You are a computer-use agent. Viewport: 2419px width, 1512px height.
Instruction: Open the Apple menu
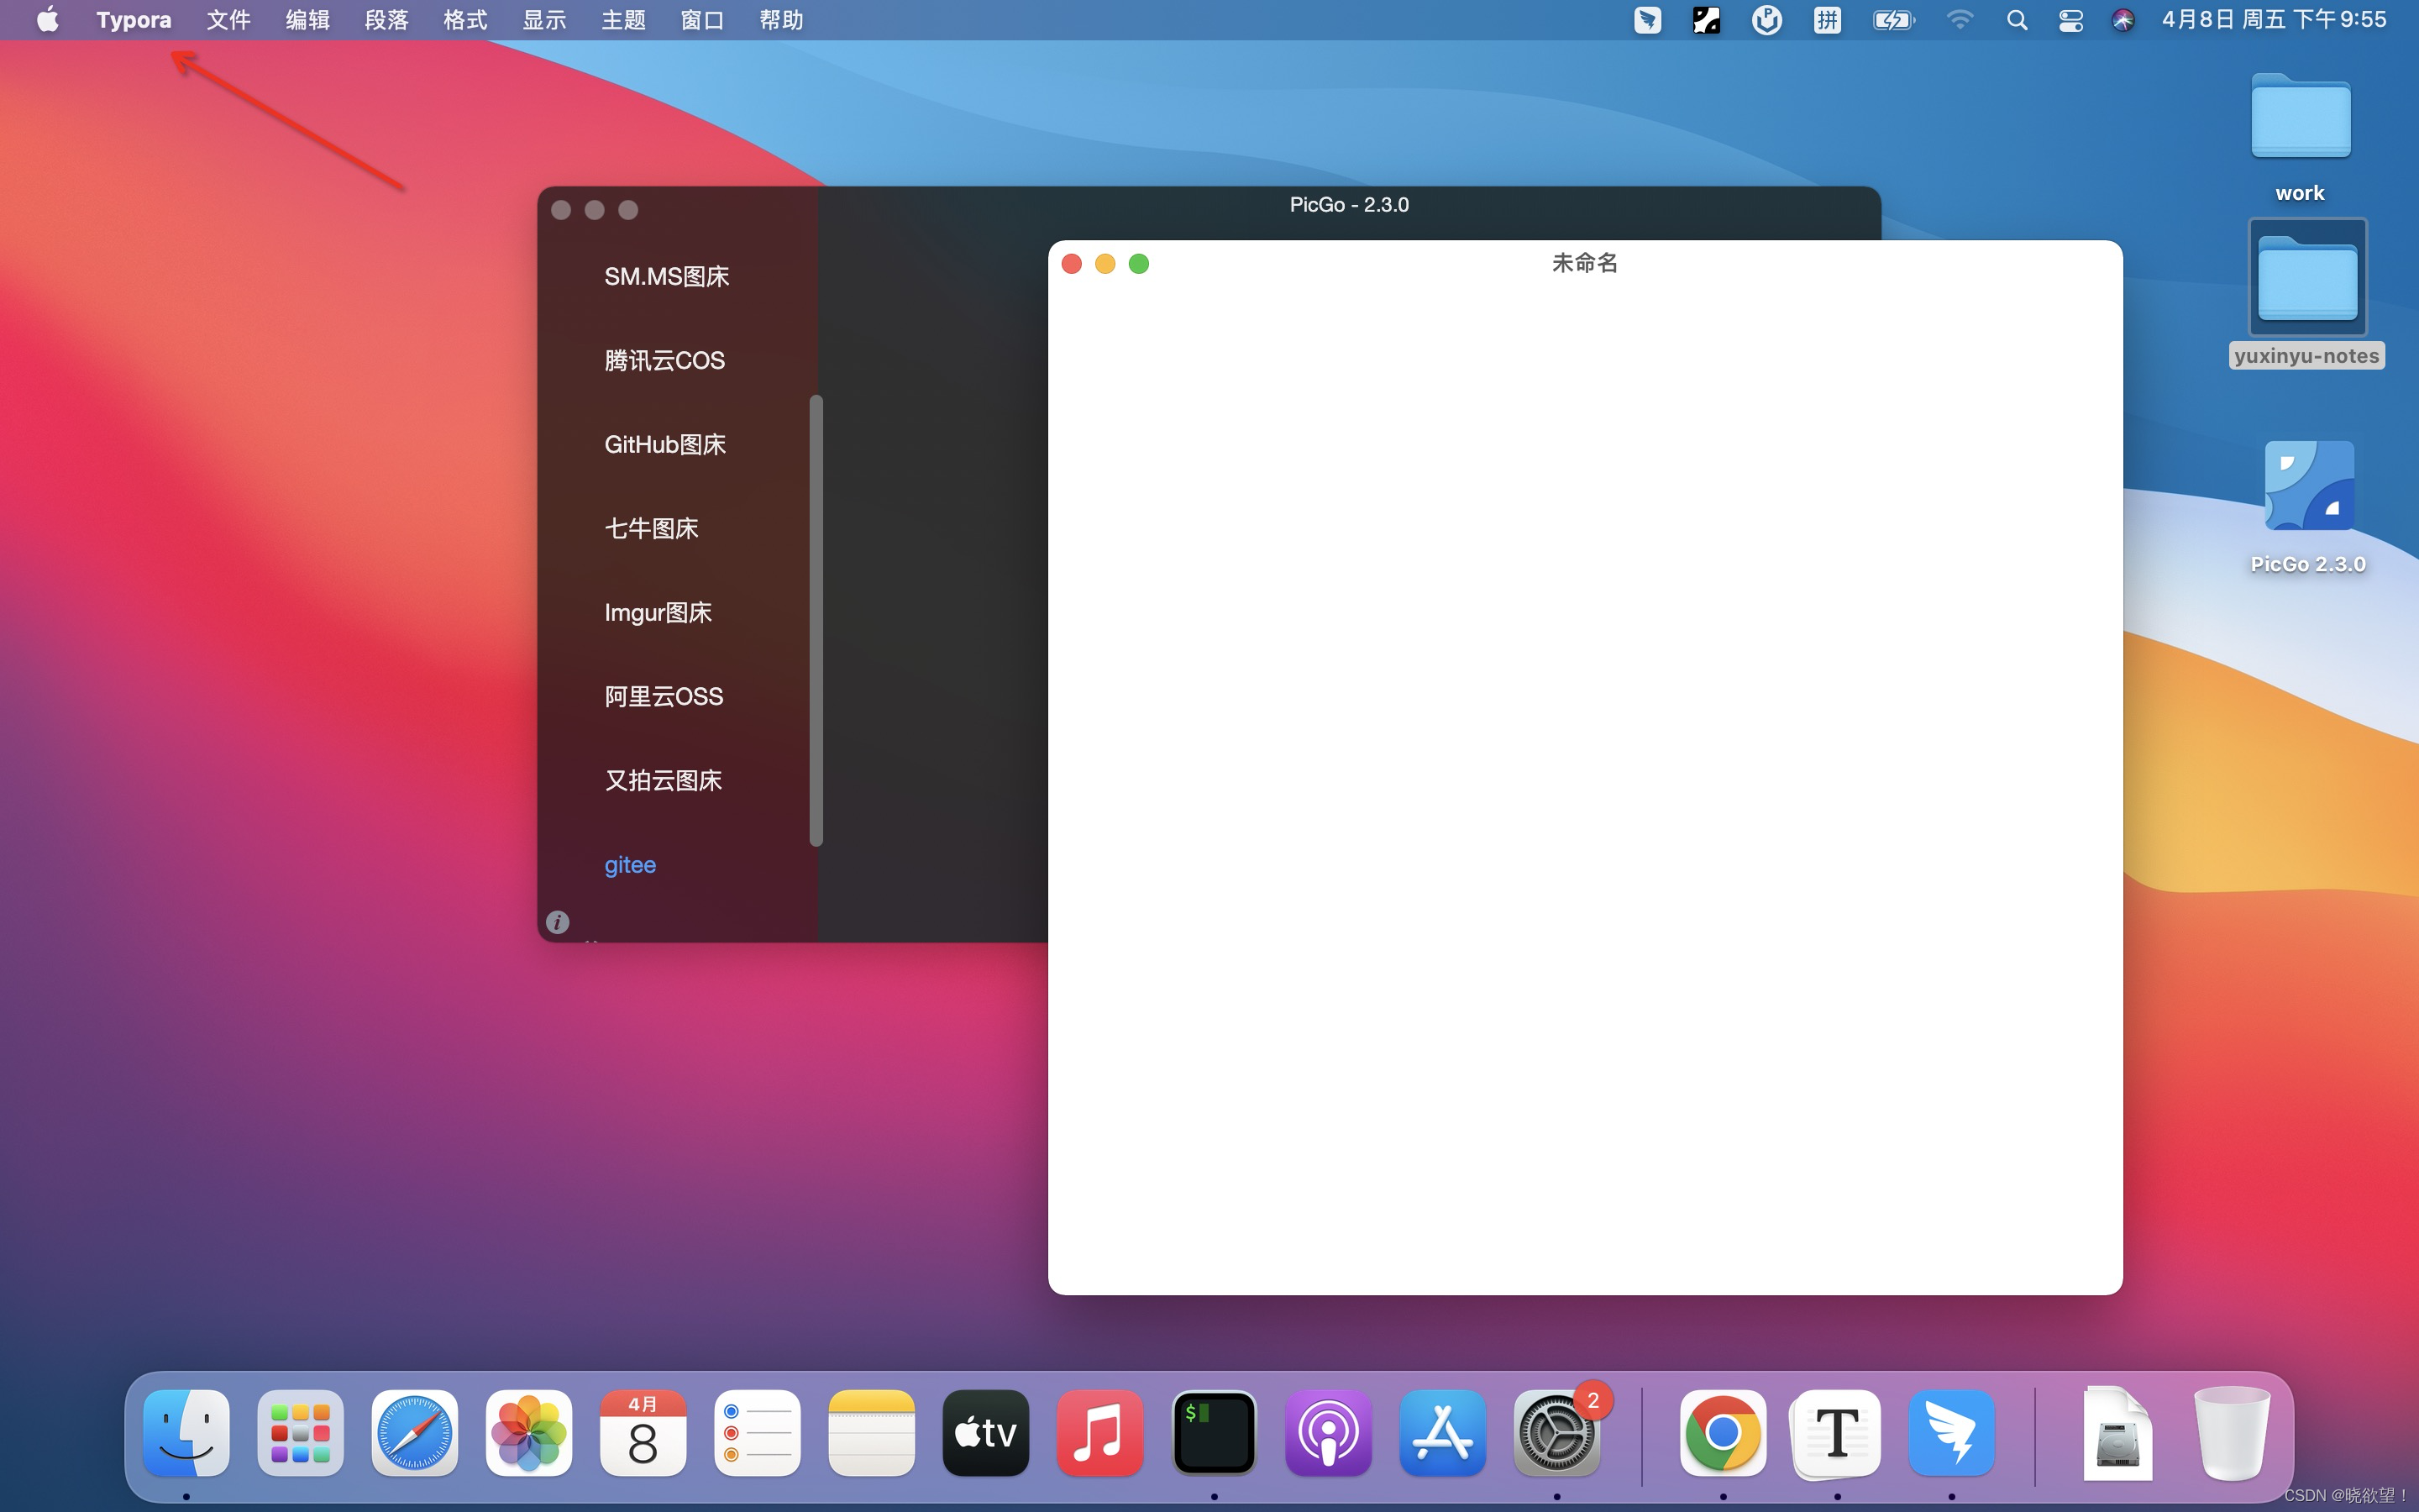[x=47, y=20]
